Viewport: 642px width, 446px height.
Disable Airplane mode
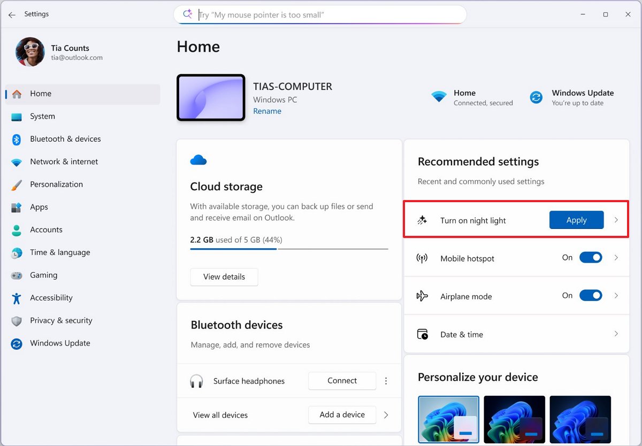[591, 295]
